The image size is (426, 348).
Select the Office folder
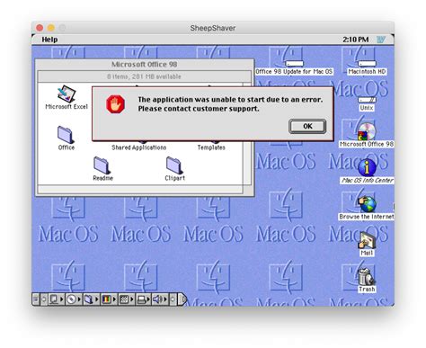(66, 135)
